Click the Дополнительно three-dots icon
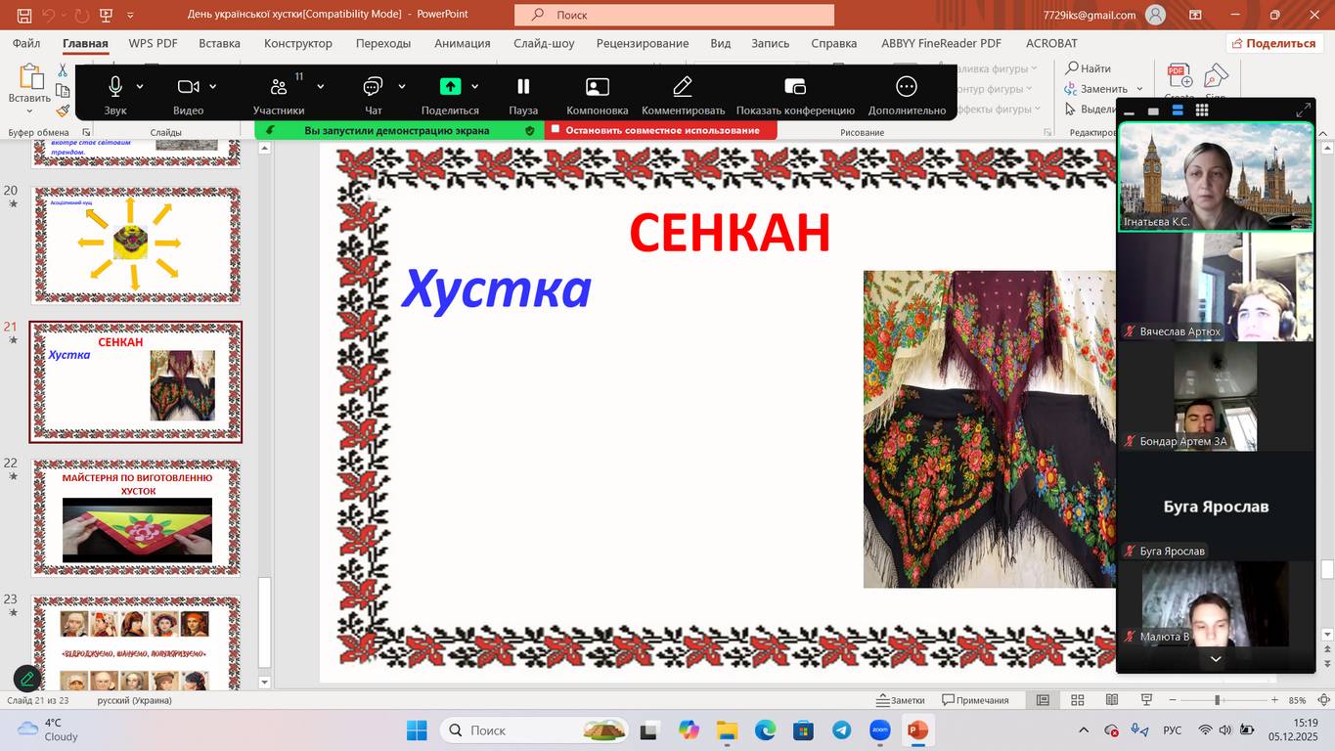Image resolution: width=1335 pixels, height=751 pixels. click(907, 86)
